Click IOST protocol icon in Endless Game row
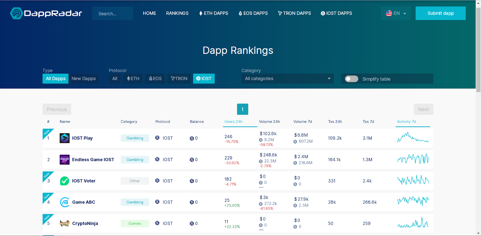 pyautogui.click(x=157, y=159)
